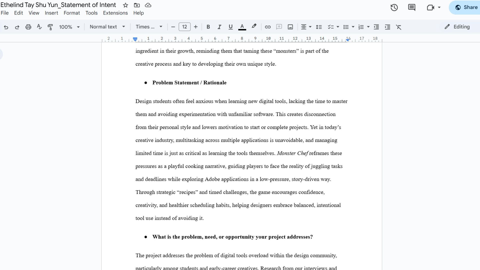Run the spelling and grammar check icon
The image size is (480, 270).
(39, 27)
